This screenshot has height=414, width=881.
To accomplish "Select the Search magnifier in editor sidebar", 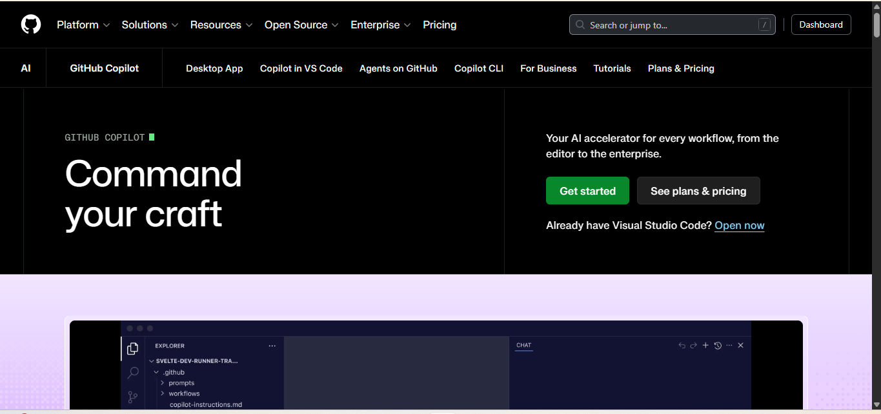I will point(133,373).
